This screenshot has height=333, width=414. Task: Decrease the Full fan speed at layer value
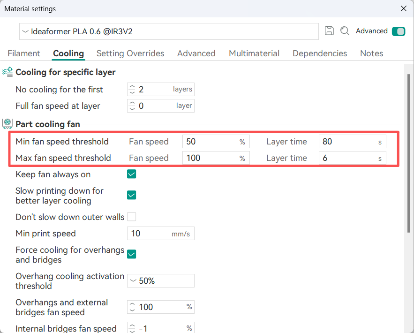pyautogui.click(x=132, y=108)
